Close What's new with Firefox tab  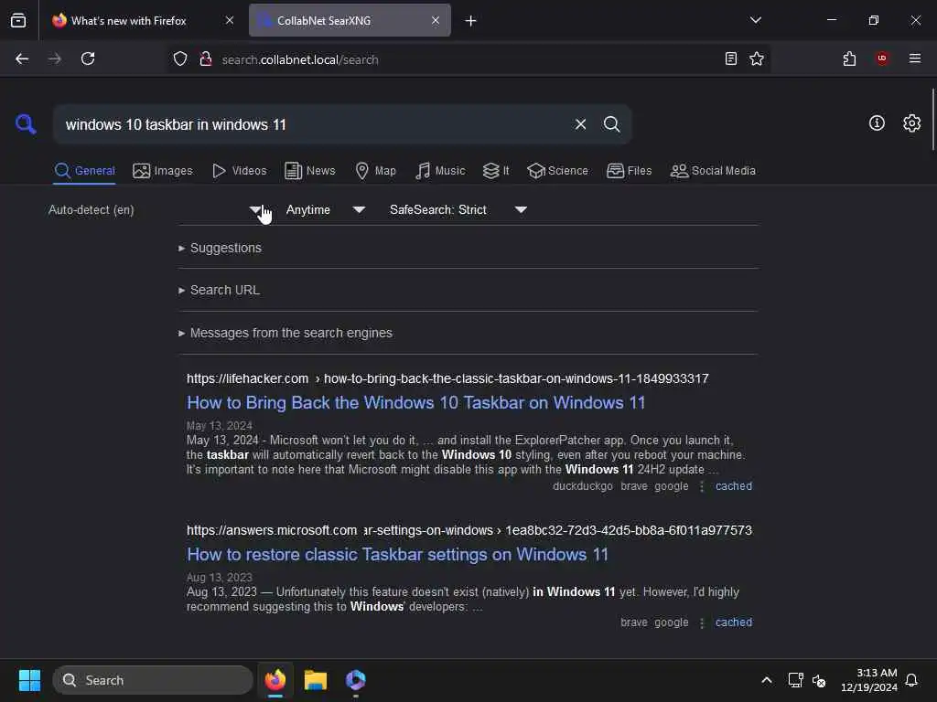point(229,20)
